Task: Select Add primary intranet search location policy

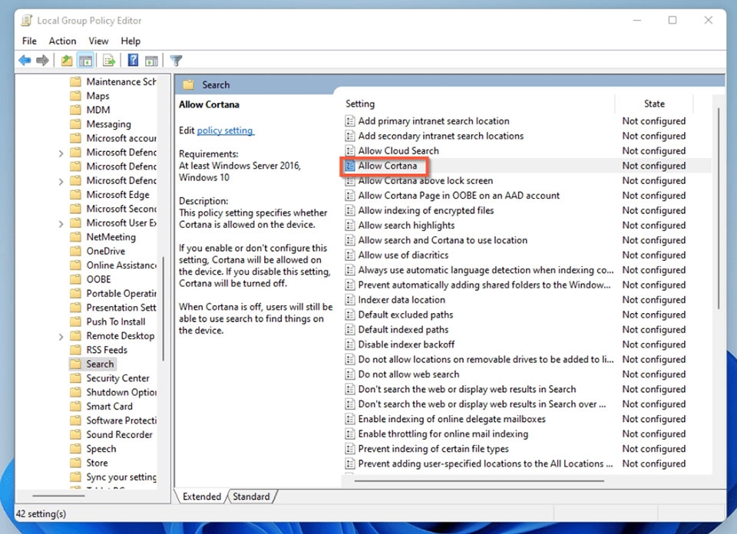Action: click(x=434, y=121)
